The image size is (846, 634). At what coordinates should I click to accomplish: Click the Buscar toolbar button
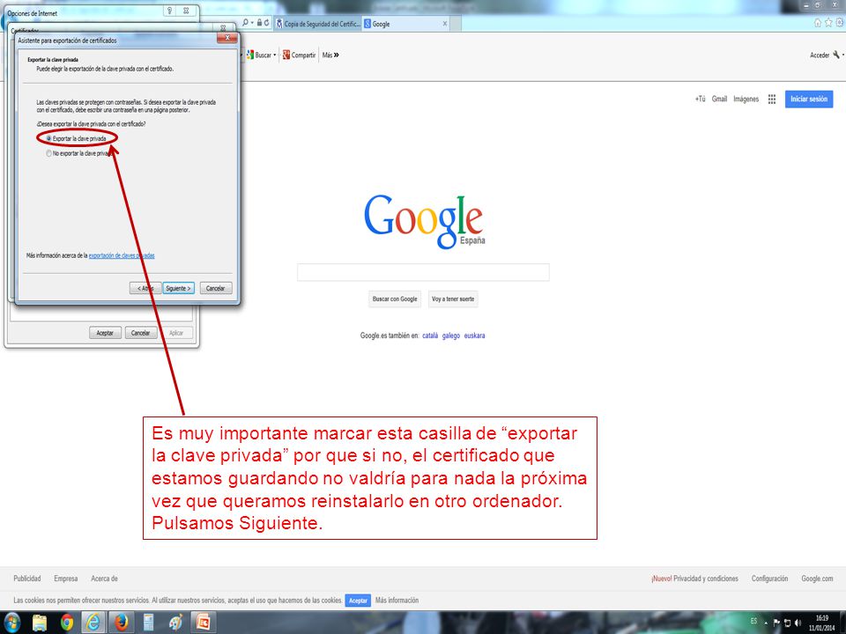(259, 55)
